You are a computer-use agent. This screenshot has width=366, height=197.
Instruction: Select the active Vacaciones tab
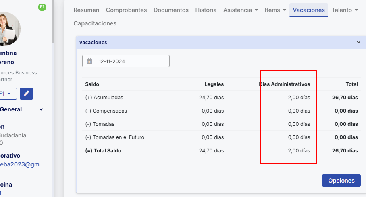(309, 10)
